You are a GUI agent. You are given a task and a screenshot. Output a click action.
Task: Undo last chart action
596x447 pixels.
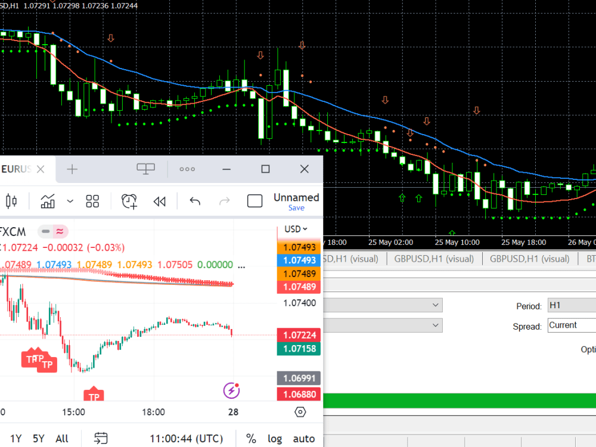[x=195, y=201]
